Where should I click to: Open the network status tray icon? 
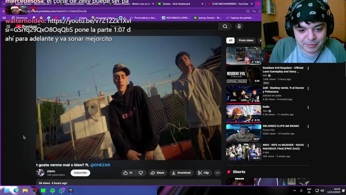click(x=317, y=191)
